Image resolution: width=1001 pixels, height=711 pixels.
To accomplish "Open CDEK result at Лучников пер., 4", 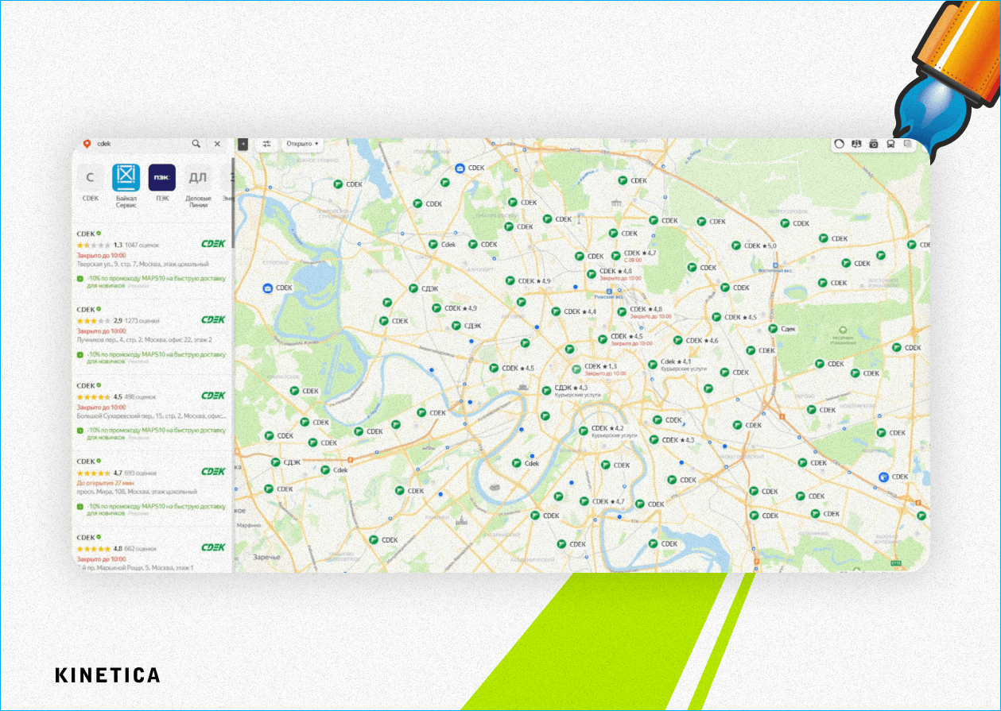I will [x=153, y=335].
